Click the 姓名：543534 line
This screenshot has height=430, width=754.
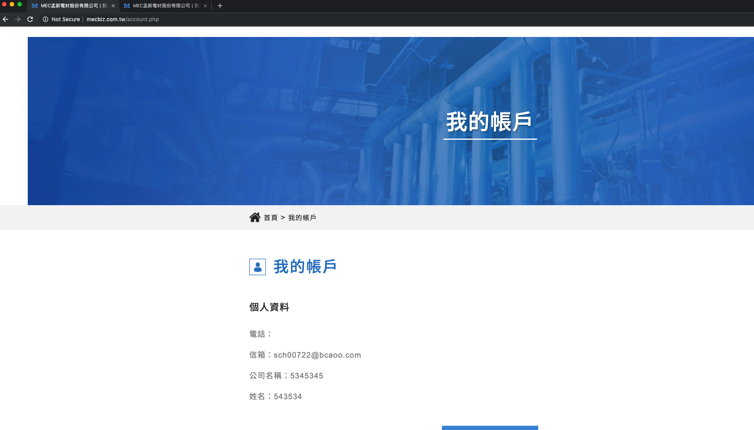click(x=275, y=397)
